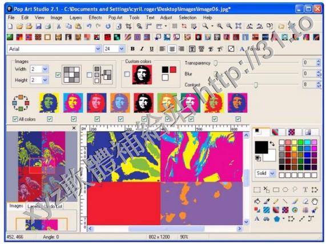
Task: Click the canvas scroll down arrow
Action: (x=246, y=222)
